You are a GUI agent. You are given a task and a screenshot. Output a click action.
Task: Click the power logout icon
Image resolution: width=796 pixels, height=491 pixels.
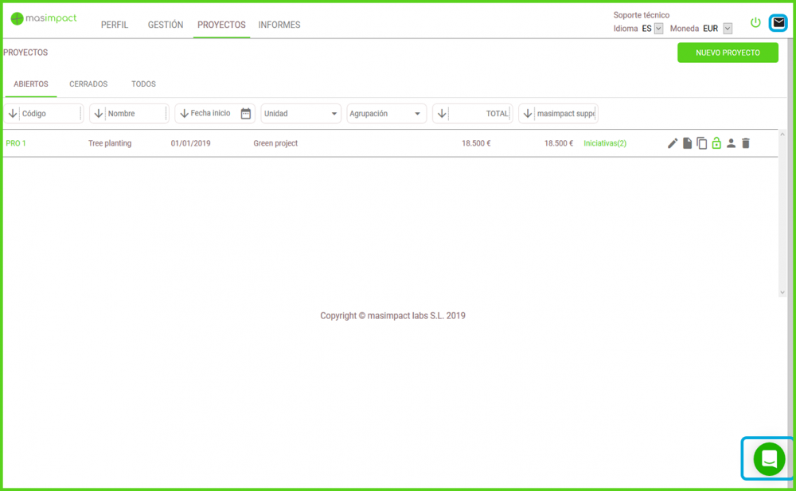(755, 23)
